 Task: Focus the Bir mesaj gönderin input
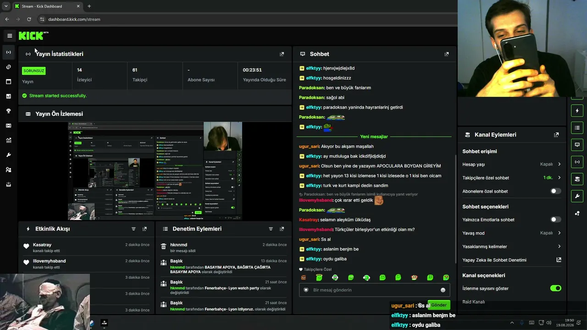coord(374,290)
